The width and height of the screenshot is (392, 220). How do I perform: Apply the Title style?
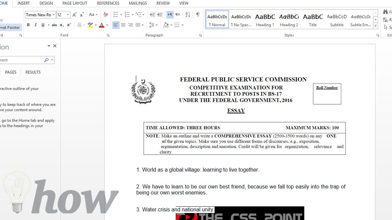(313, 20)
